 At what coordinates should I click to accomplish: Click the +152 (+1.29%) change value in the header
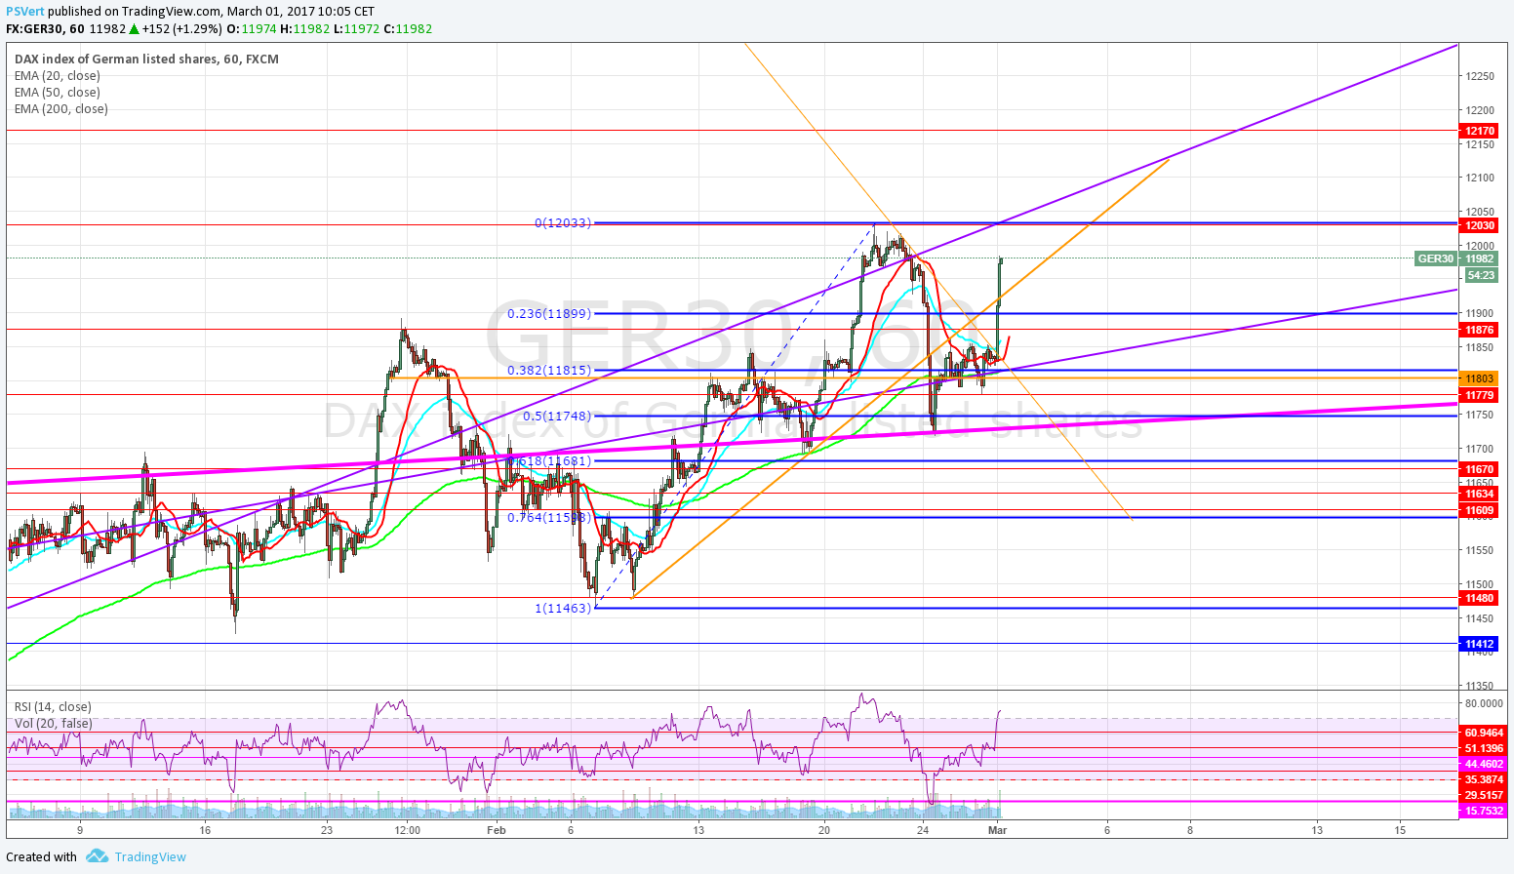[x=182, y=28]
